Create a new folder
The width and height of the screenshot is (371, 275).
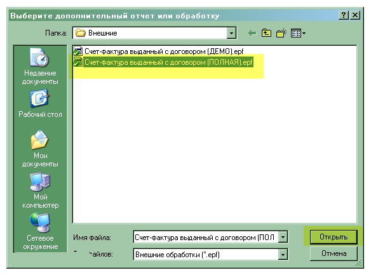click(x=281, y=33)
